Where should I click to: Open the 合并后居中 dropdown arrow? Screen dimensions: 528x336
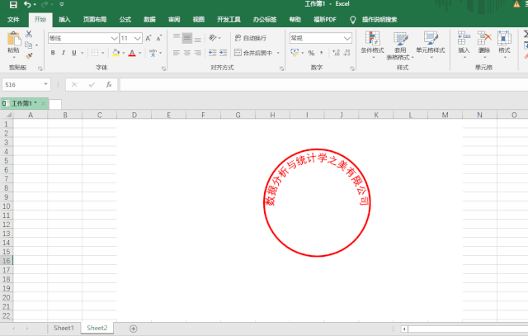(x=279, y=53)
